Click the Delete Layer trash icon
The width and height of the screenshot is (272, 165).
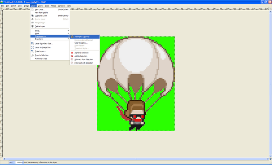32,26
